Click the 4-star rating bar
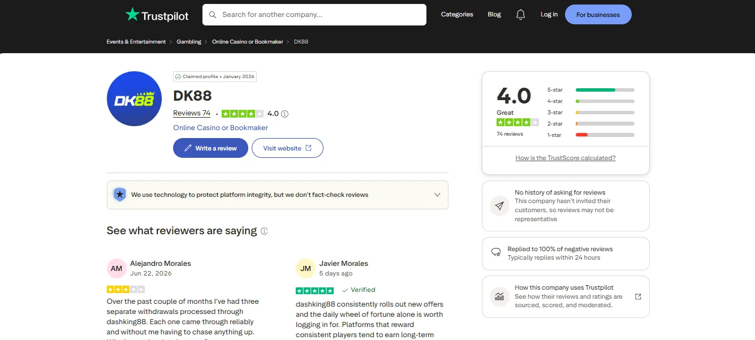The image size is (755, 340). point(605,101)
